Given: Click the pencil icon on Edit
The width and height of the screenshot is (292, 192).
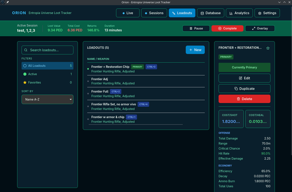Looking at the screenshot, I should [x=240, y=78].
